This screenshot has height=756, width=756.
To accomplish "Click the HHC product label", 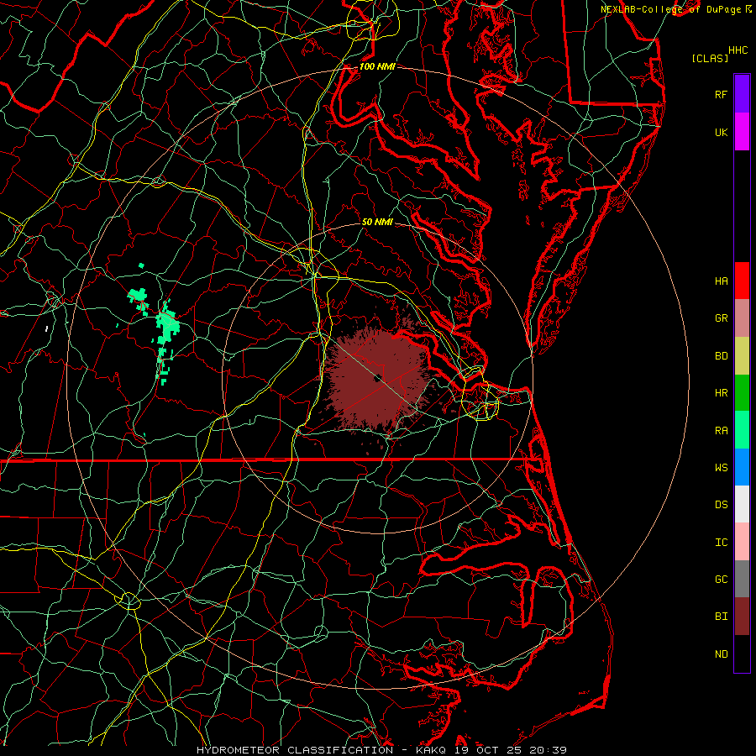I will pyautogui.click(x=738, y=50).
